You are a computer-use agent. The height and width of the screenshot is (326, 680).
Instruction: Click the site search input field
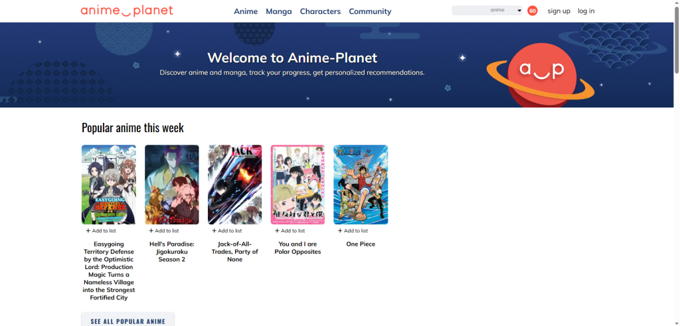[x=469, y=11]
